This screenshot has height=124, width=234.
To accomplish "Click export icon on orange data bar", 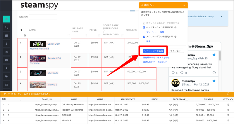I will click(x=228, y=94).
